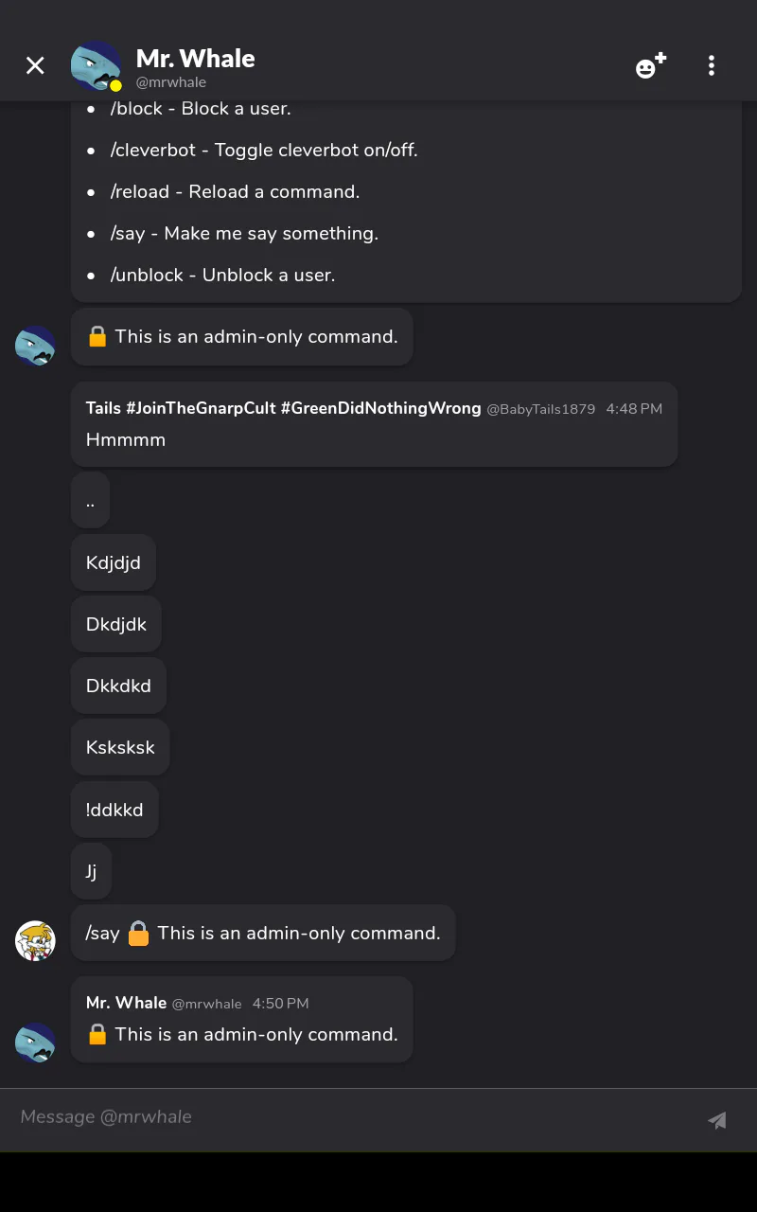Click Mr. Whale avatar beside first admin-only message
The height and width of the screenshot is (1212, 757).
[x=35, y=346]
